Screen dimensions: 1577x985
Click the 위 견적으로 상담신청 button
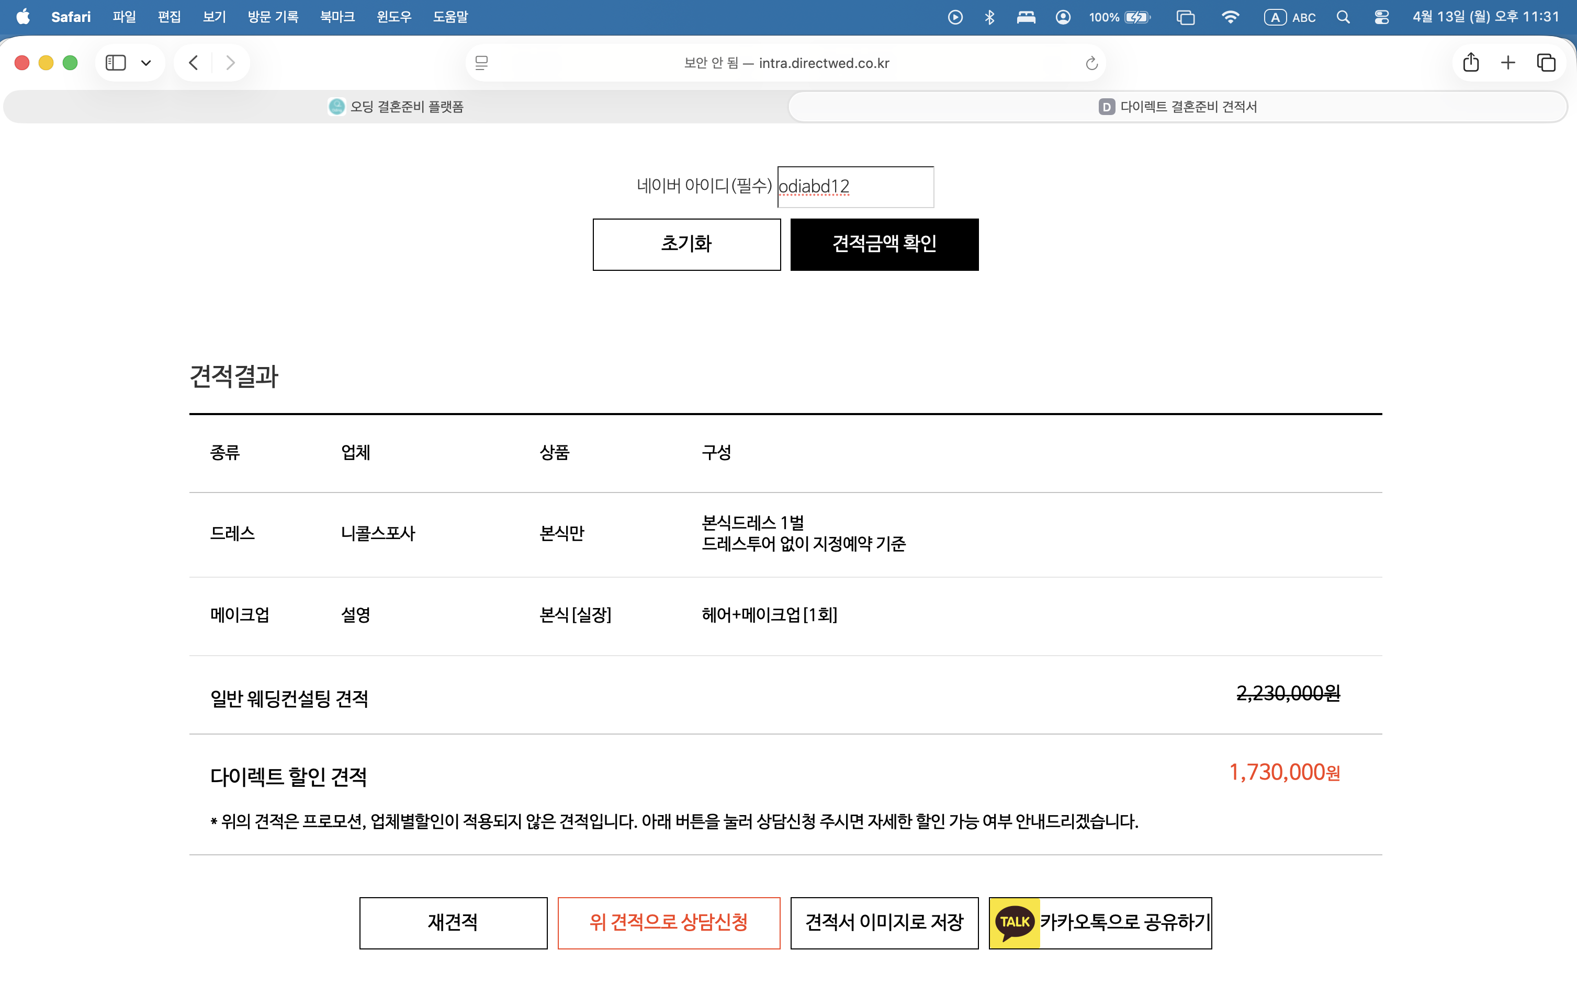point(669,922)
